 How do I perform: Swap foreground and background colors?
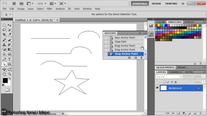[x=10, y=79]
